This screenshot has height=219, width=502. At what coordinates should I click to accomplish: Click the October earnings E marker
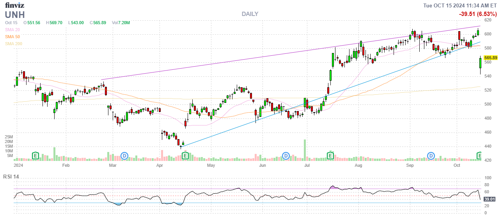pos(480,155)
